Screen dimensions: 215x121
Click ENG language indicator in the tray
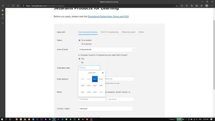(200, 119)
